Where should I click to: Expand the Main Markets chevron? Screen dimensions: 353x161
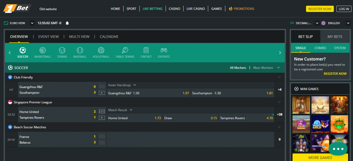coord(279,68)
